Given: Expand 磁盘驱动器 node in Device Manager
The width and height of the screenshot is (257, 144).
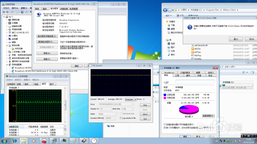Looking at the screenshot, I should pos(7,26).
